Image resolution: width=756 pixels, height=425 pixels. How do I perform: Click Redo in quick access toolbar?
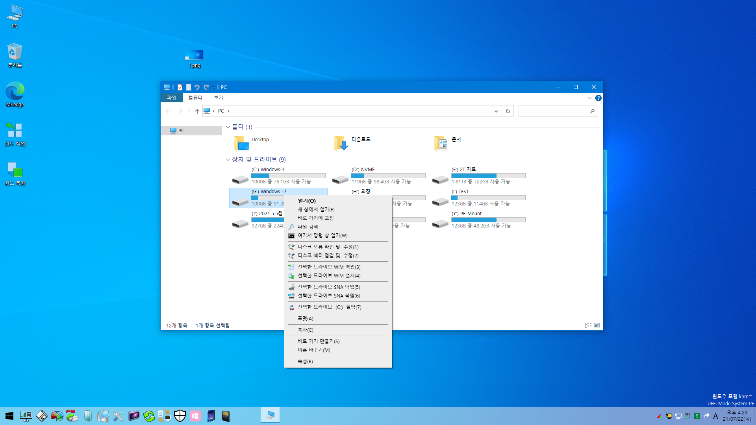tap(206, 87)
